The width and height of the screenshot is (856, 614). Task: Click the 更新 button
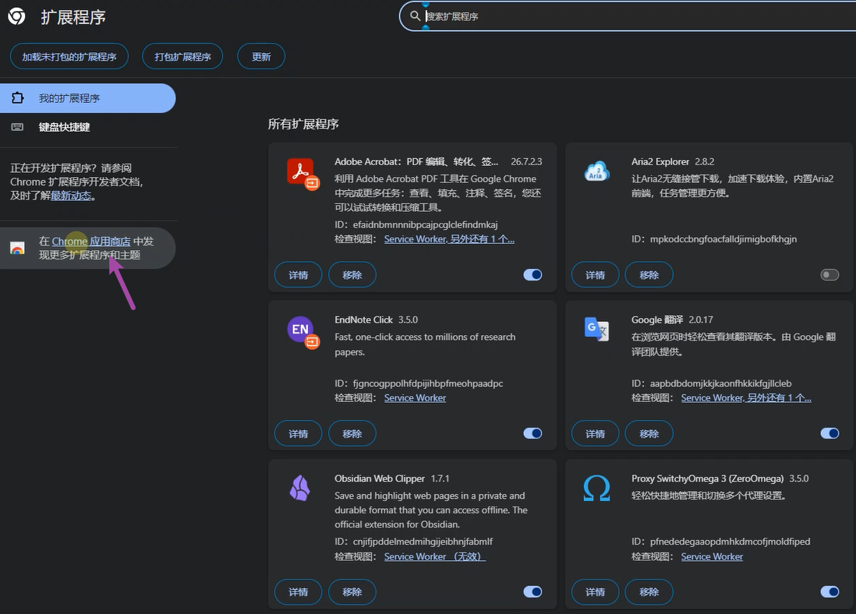click(261, 56)
